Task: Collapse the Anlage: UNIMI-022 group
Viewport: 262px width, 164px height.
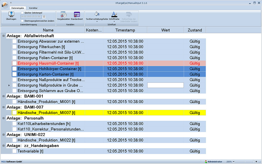Action: [x=4, y=135]
